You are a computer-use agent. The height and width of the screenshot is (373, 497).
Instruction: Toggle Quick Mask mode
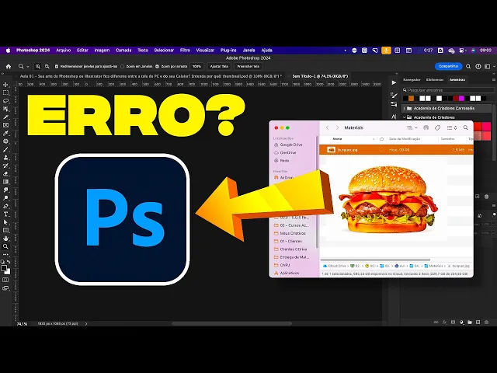(5, 280)
